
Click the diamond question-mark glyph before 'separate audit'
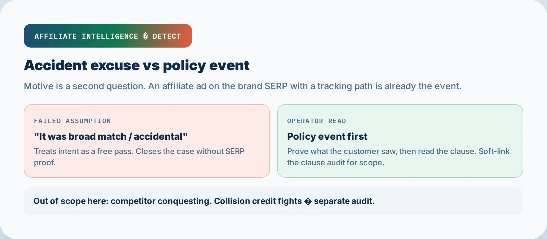[x=308, y=201]
